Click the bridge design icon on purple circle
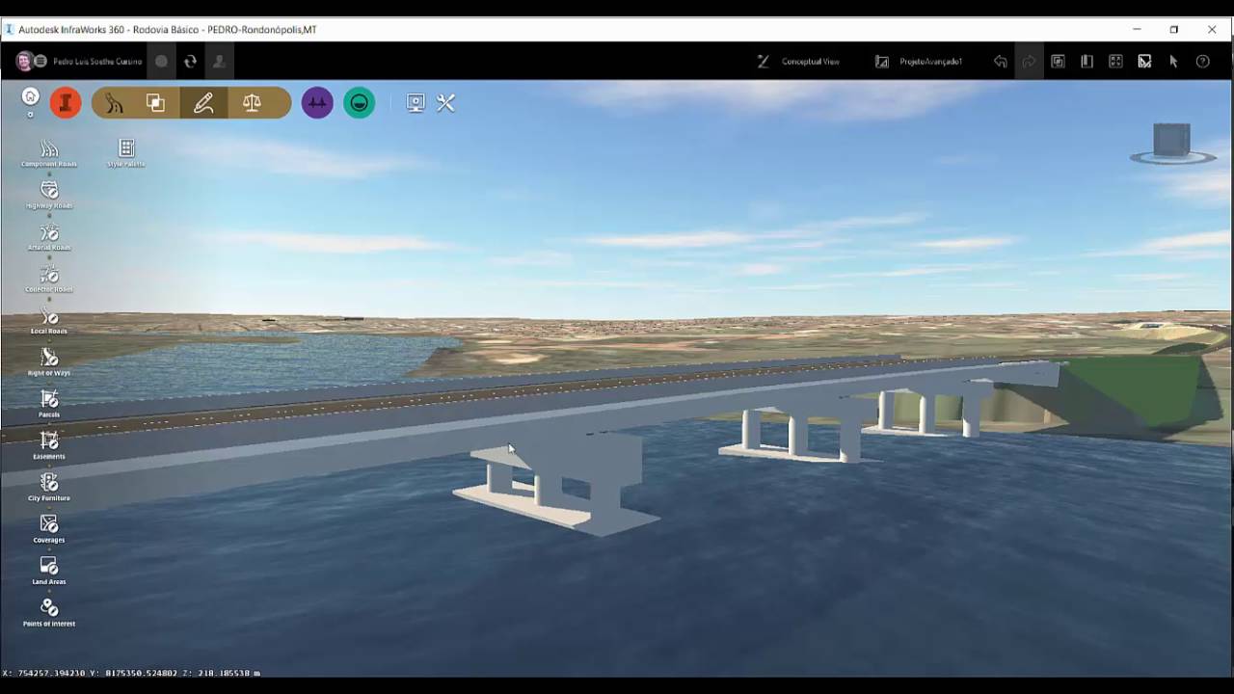Screen dimensions: 1234x694 [318, 102]
